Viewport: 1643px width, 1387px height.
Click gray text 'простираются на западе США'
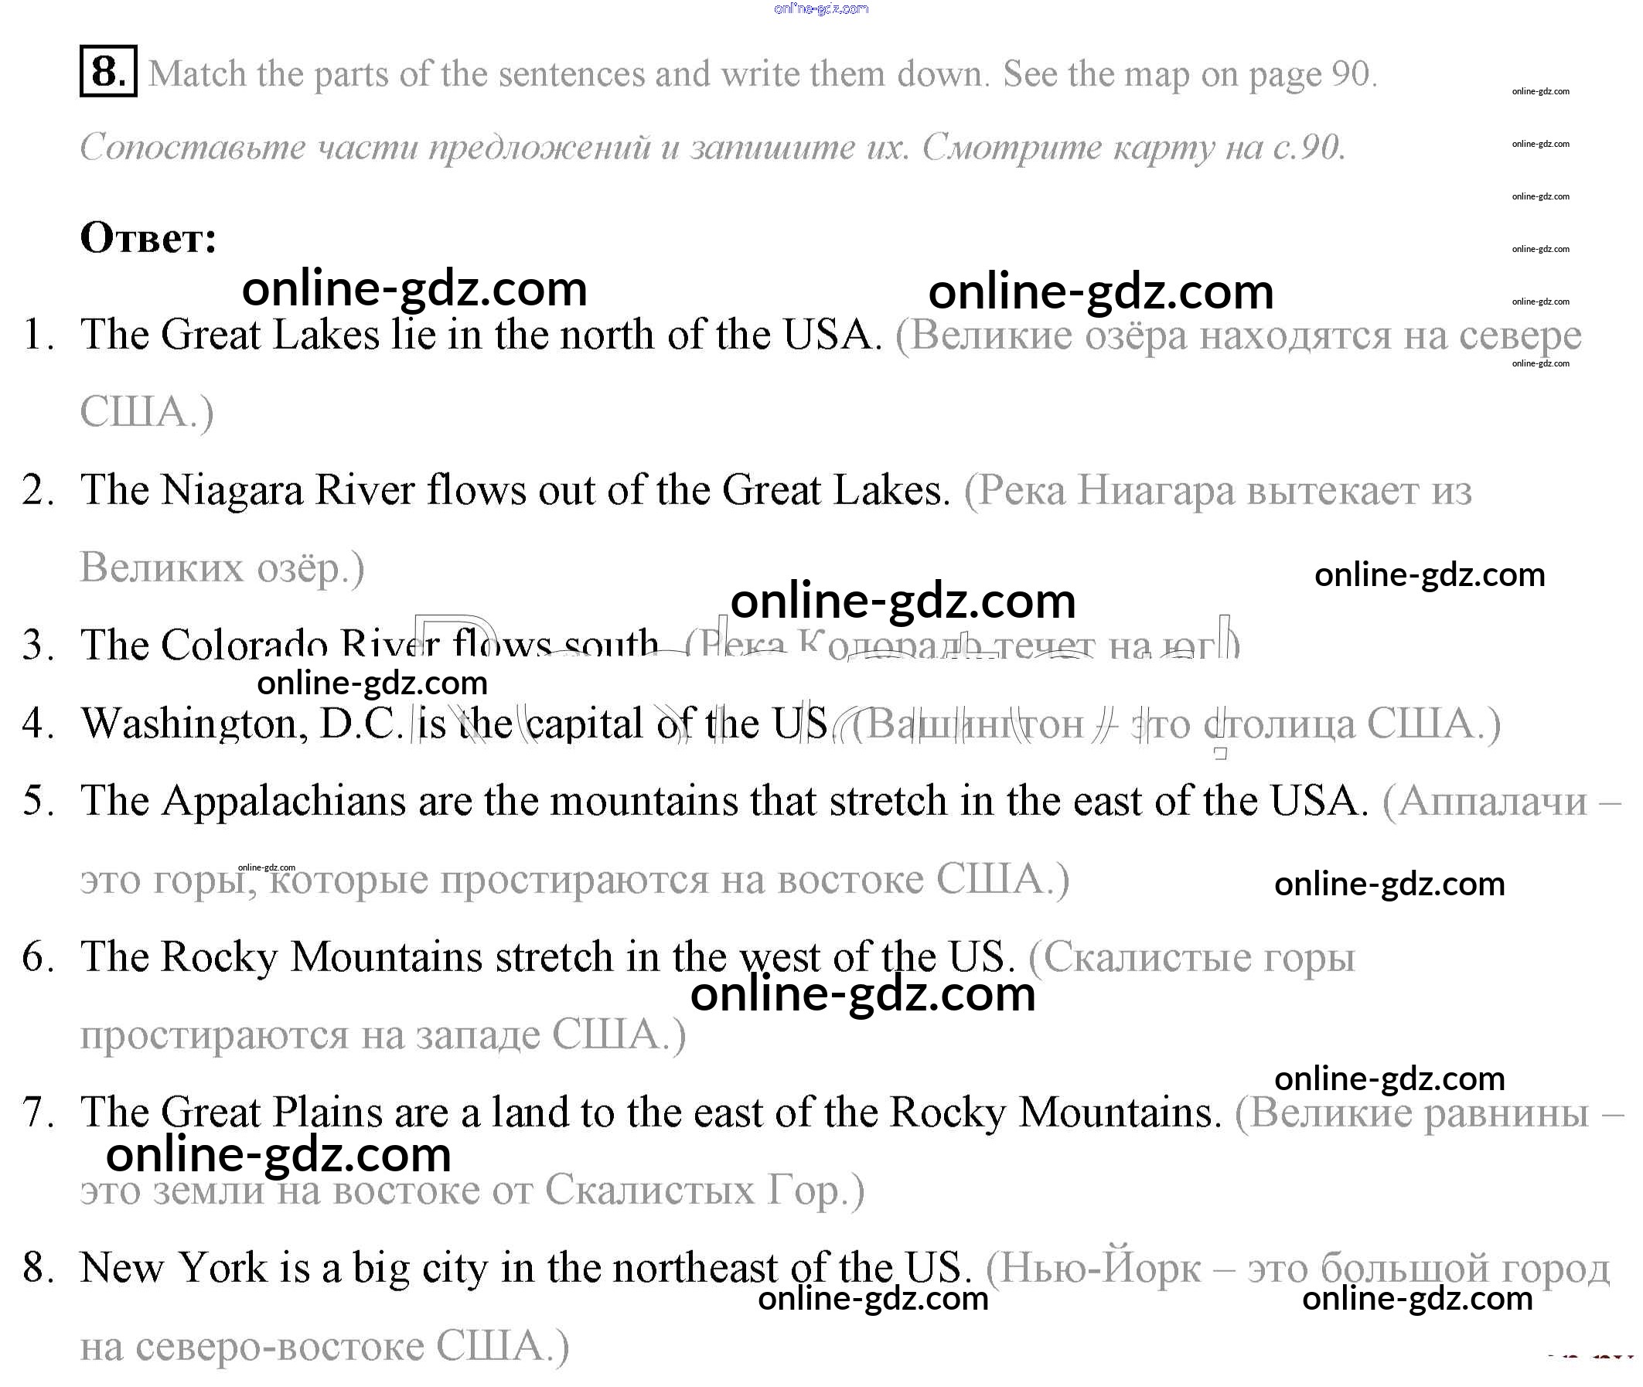tap(383, 1034)
